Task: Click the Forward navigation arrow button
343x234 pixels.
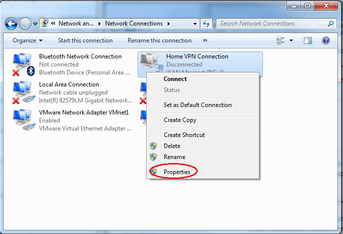Action: tap(25, 23)
